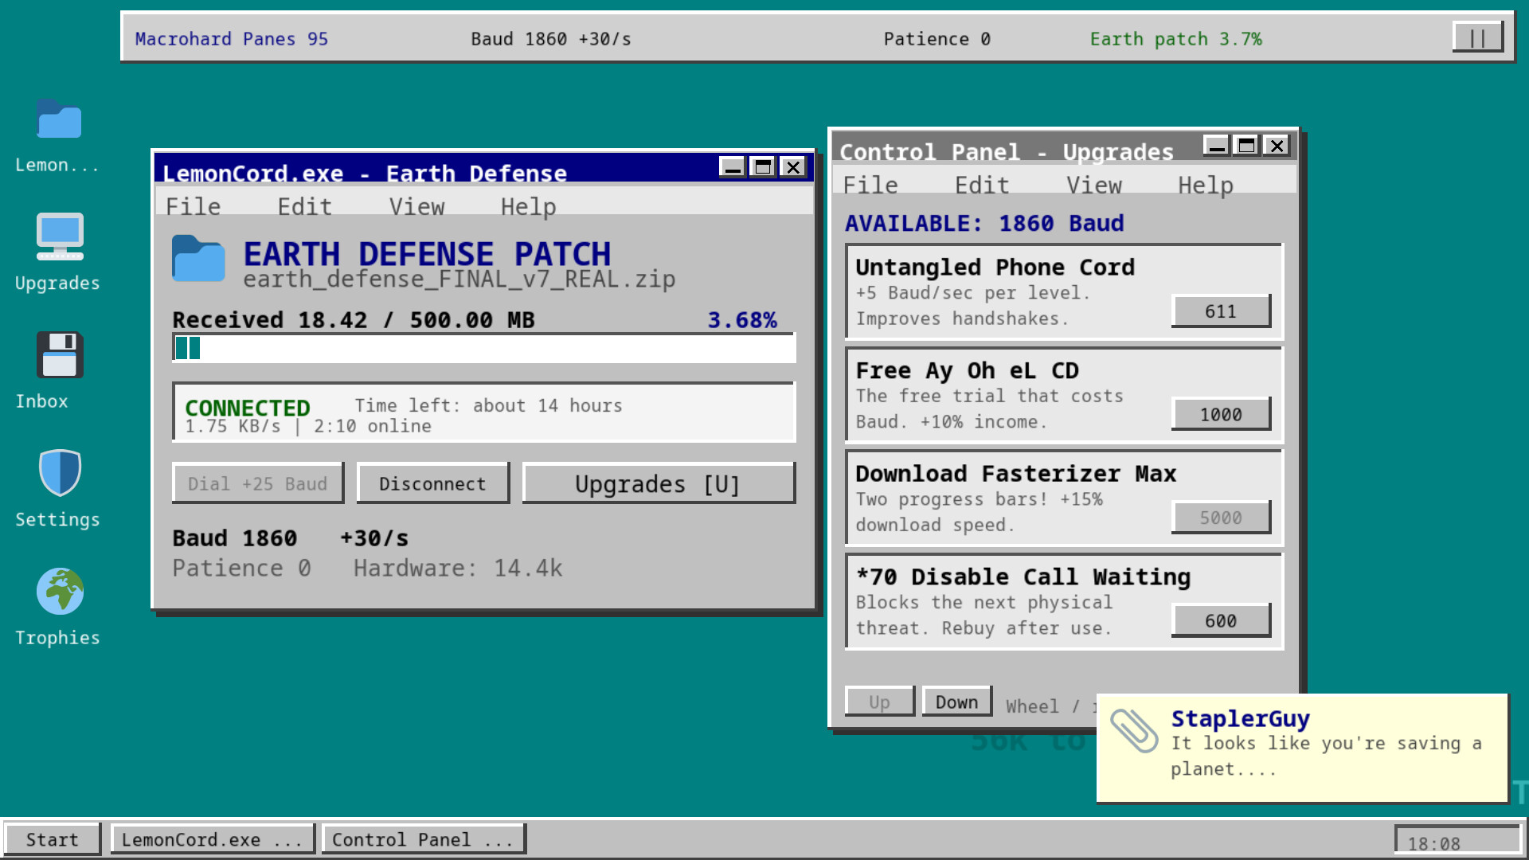This screenshot has height=860, width=1529.
Task: Click the pause button in top status bar
Action: coord(1477,37)
